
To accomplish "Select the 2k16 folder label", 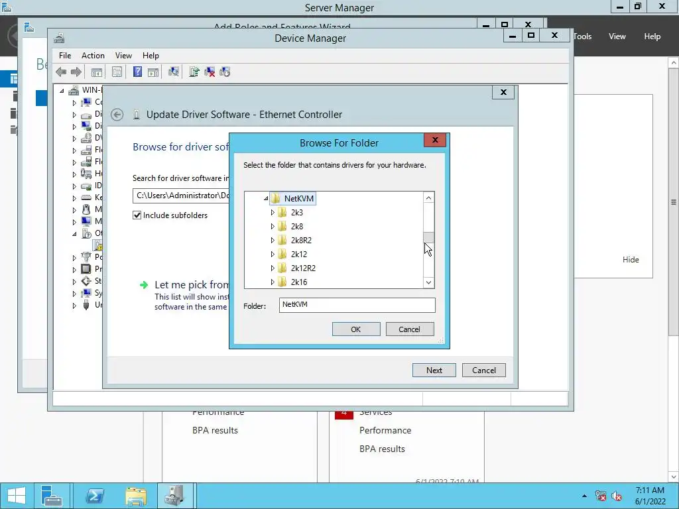I will click(x=299, y=282).
